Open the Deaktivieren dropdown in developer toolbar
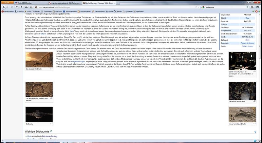 click(x=8, y=11)
